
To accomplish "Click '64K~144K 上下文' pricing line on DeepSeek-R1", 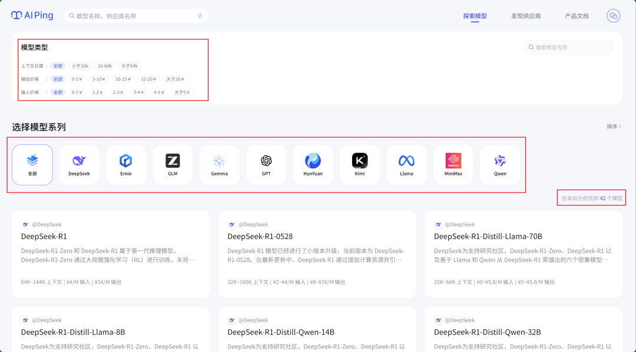I will point(71,282).
